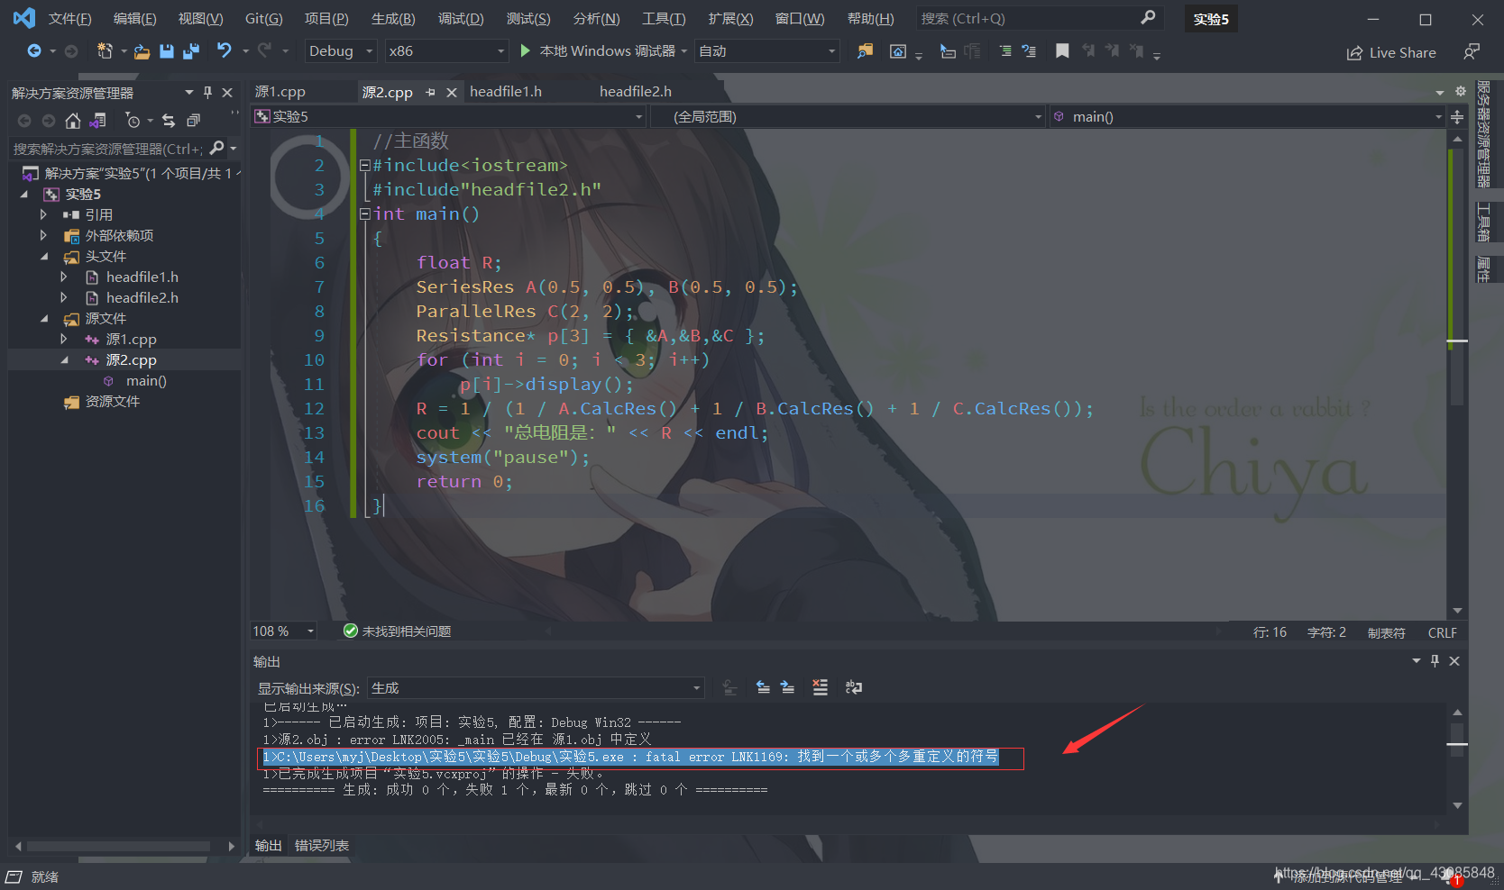Comment out selected lines toolbar icon
Image resolution: width=1504 pixels, height=890 pixels.
[x=1005, y=51]
